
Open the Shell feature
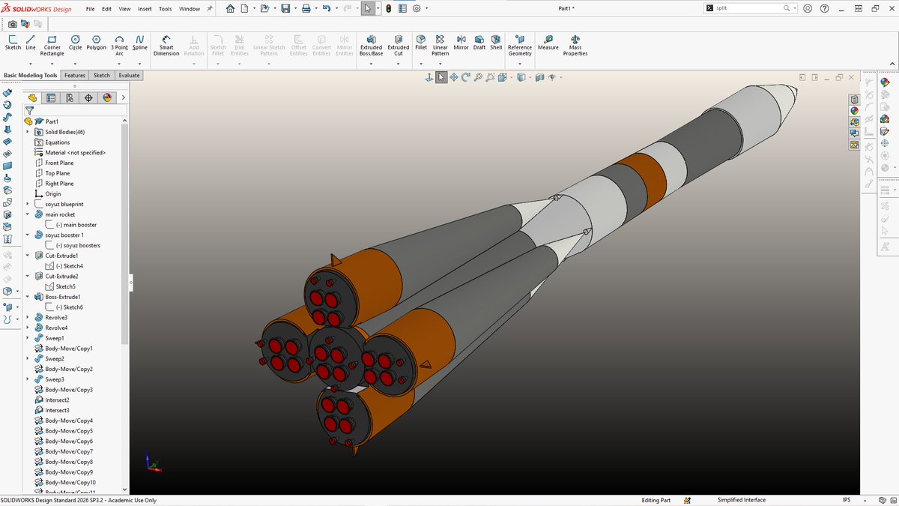(496, 43)
